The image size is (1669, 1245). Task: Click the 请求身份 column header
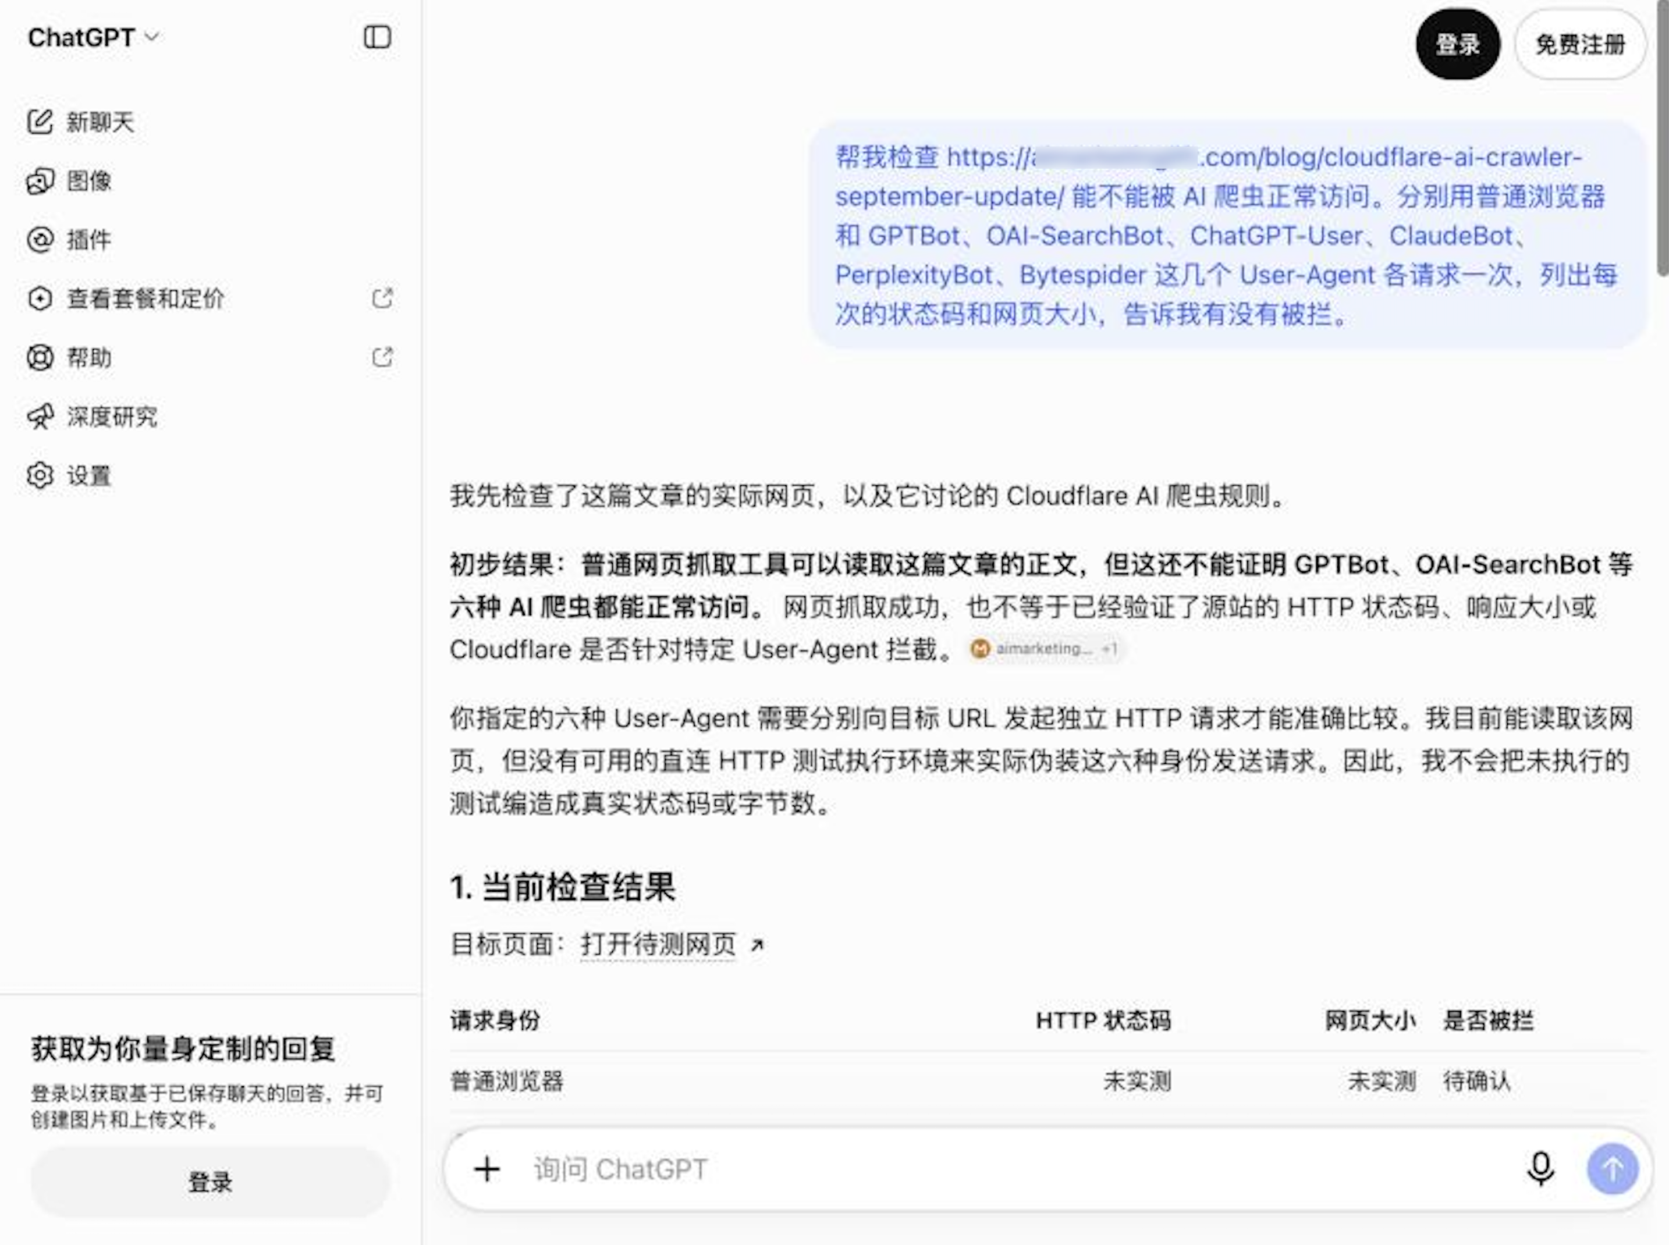click(495, 1020)
